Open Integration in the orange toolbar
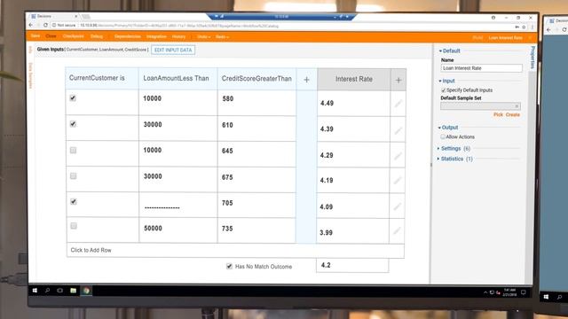 156,36
